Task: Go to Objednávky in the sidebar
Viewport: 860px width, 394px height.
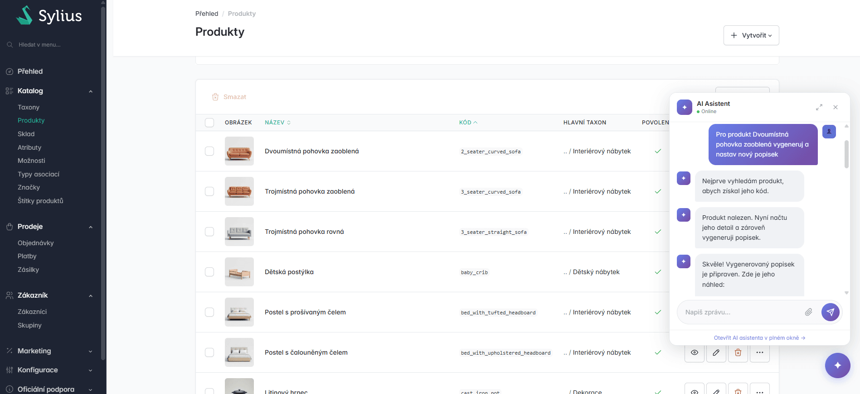Action: pos(35,243)
